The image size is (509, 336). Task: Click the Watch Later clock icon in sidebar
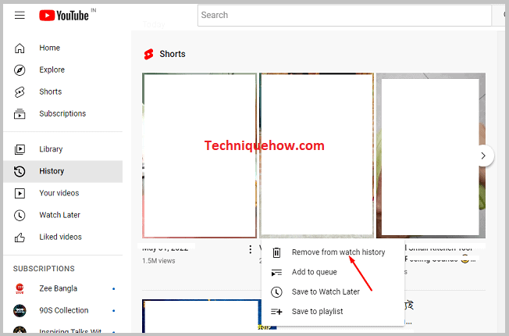coord(20,215)
